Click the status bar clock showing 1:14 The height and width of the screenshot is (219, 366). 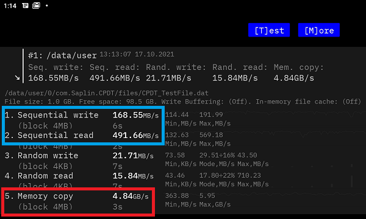[x=10, y=6]
